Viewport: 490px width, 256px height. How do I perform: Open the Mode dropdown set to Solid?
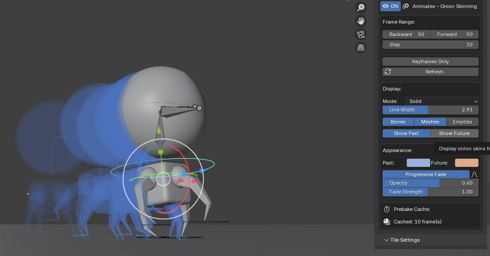coord(442,101)
